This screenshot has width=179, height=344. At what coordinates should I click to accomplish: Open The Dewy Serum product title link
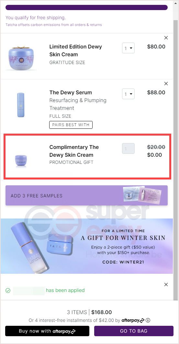point(71,93)
